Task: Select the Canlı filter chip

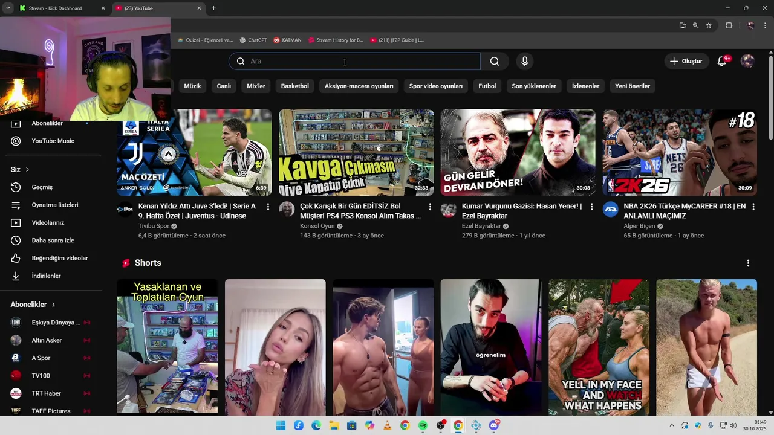Action: (x=224, y=86)
